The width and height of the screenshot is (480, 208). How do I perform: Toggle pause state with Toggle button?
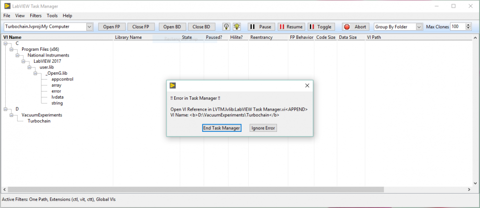click(x=321, y=27)
